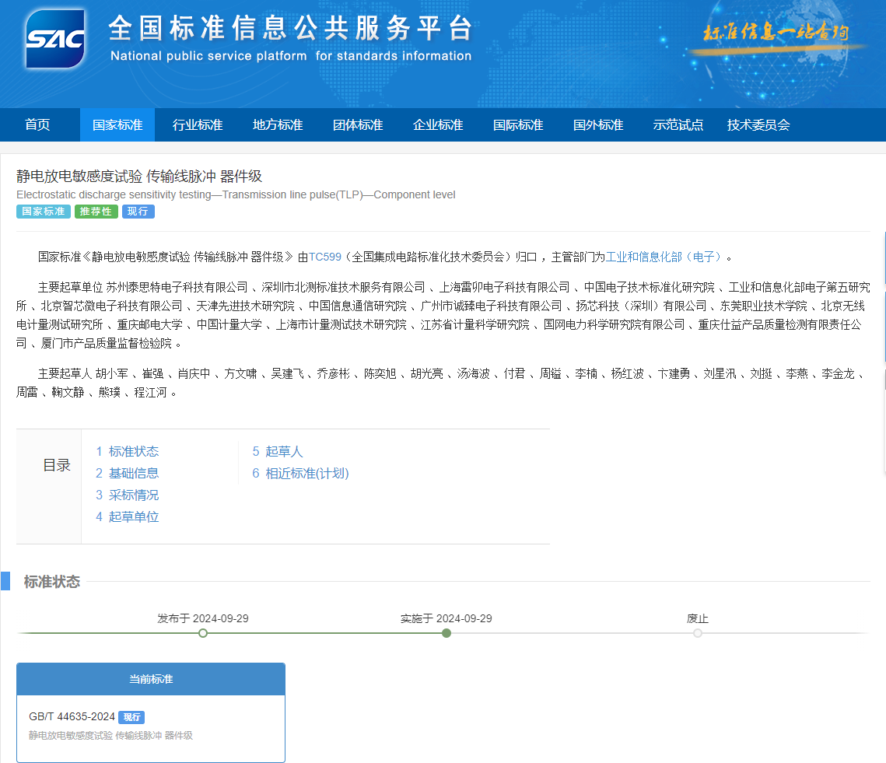Select the 国家标准 navigation tab
The height and width of the screenshot is (763, 886).
117,125
